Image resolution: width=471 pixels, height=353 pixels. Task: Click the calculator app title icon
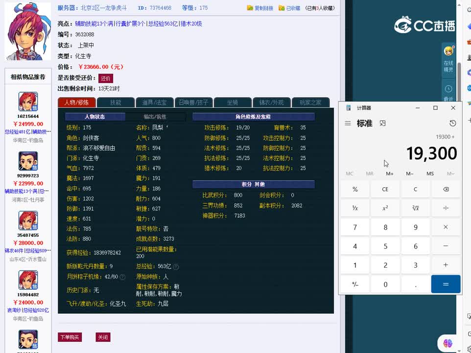coord(349,108)
